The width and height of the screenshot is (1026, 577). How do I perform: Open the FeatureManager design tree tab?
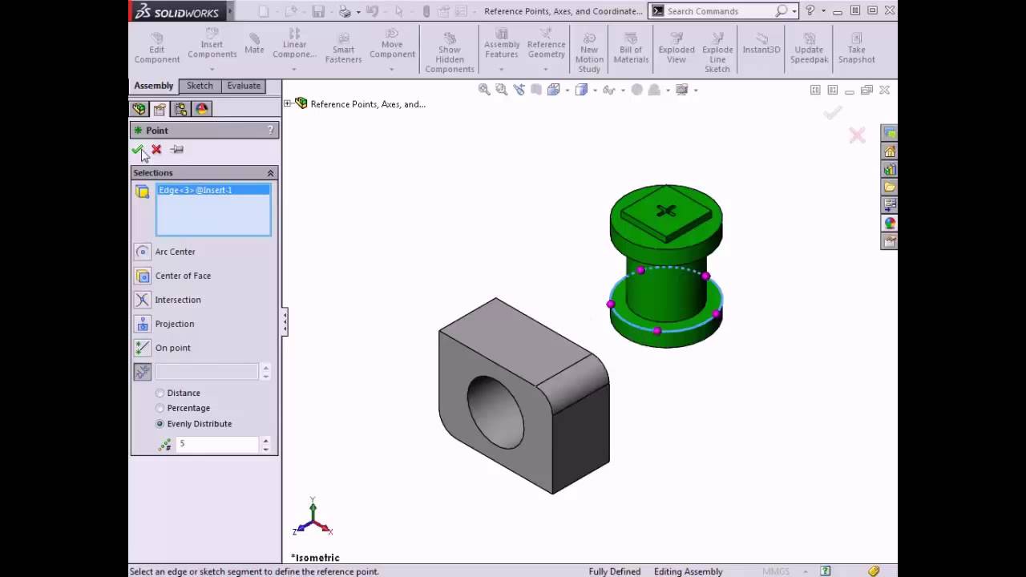point(139,109)
